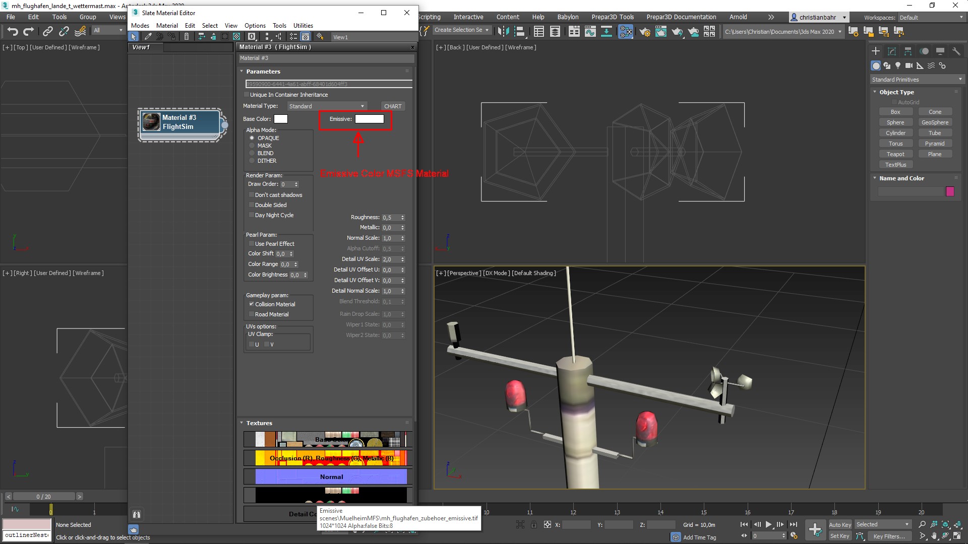Screen dimensions: 968x544
Task: Click the Zoom magnifier viewport control
Action: (922, 524)
